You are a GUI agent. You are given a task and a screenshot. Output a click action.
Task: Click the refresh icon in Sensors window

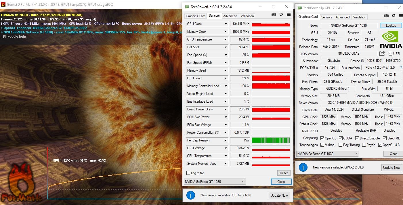281,15
